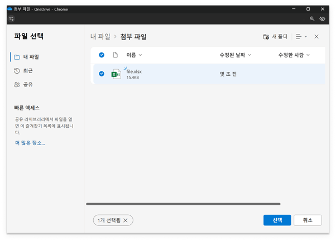The image size is (336, 241).
Task: Clear selection using X on 1개 선택됨
Action: 126,220
